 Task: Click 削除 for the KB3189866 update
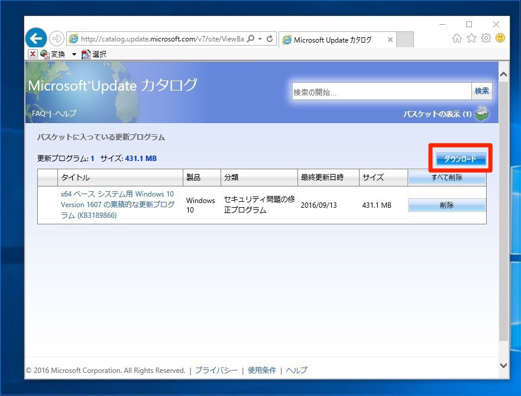pyautogui.click(x=446, y=205)
